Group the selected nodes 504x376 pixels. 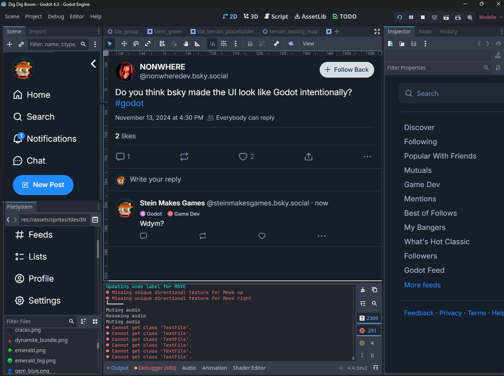(x=262, y=43)
